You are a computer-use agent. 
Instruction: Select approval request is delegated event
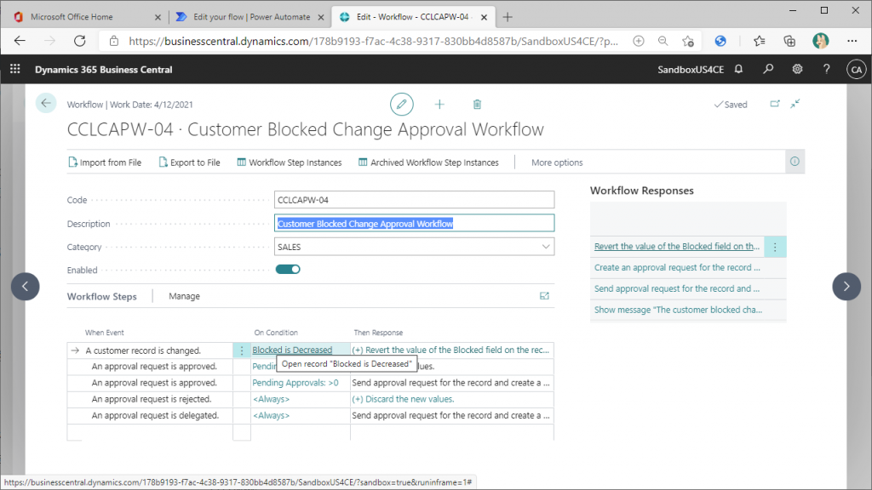[155, 415]
